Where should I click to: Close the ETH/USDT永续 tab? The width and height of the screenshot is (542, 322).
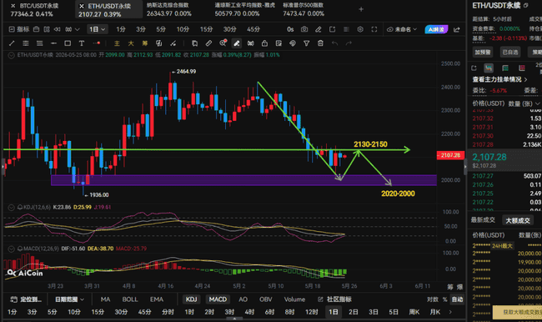(82, 6)
